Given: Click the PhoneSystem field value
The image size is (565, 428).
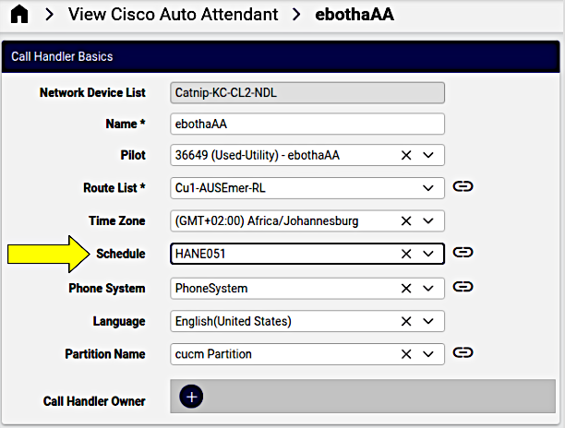Looking at the screenshot, I should pyautogui.click(x=211, y=289).
